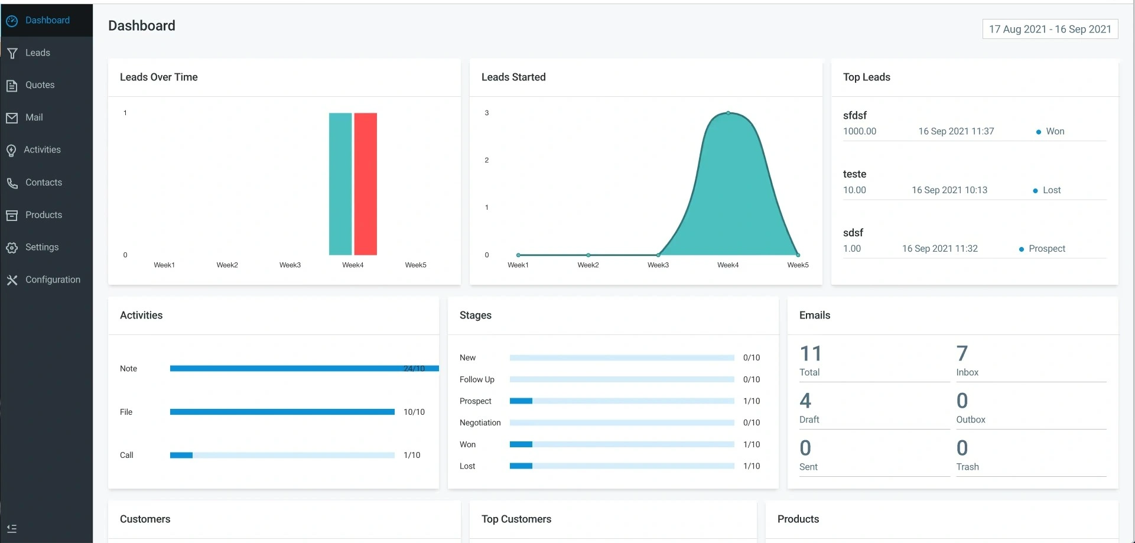Click the Follow Up stage progress bar
Screen dimensions: 1135x543
pos(622,379)
